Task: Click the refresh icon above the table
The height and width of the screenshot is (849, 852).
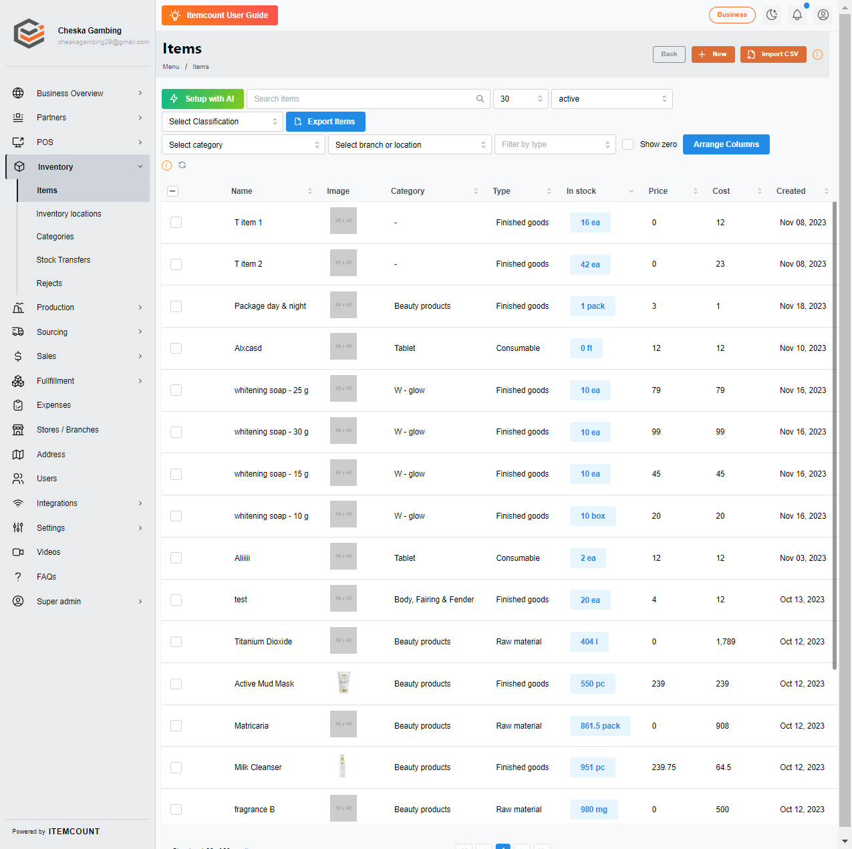Action: pyautogui.click(x=182, y=165)
